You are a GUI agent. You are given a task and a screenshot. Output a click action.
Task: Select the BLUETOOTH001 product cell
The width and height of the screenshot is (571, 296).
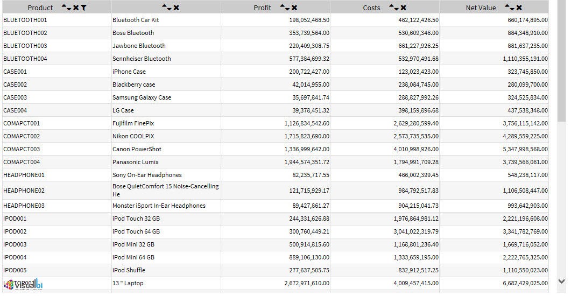[x=25, y=20]
